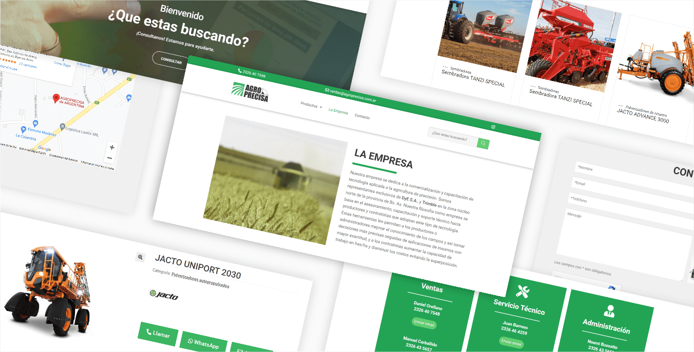Click the envelope icon beside the ventas email
Image resolution: width=694 pixels, height=352 pixels.
click(327, 90)
